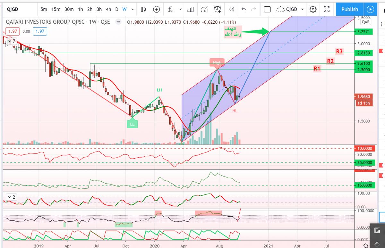
Task: Undo the last action with undo arrow
Action: pos(244,9)
